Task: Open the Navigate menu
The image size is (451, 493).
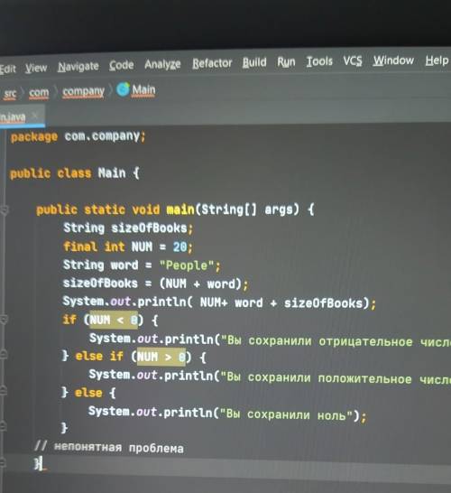Action: coord(78,67)
